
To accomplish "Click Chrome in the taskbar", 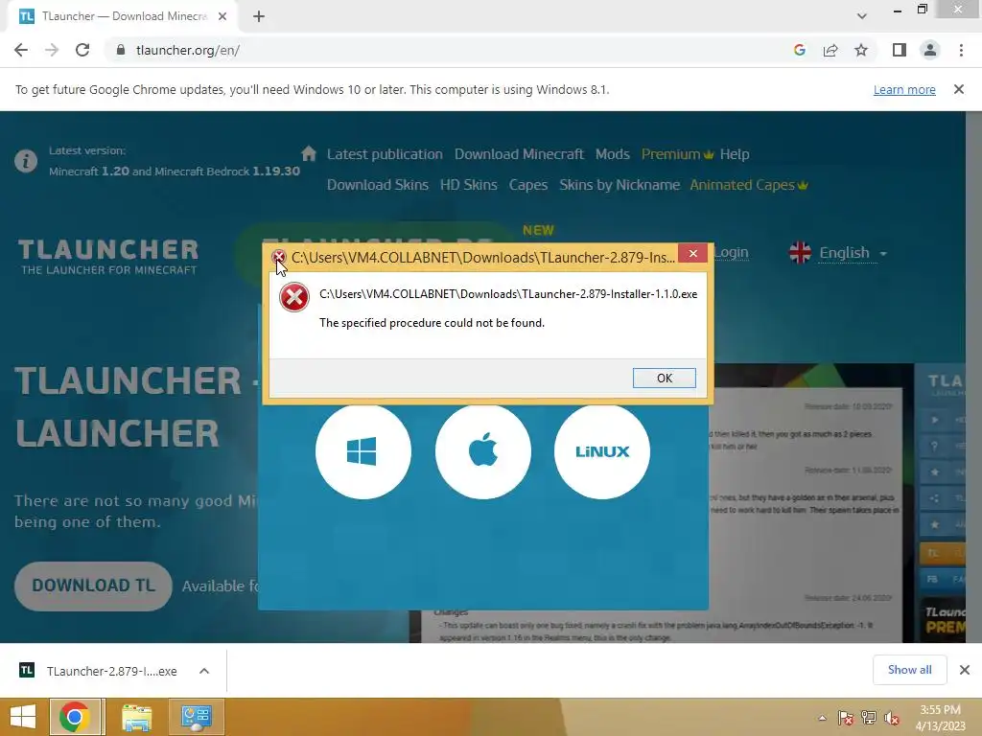I will pos(75,717).
